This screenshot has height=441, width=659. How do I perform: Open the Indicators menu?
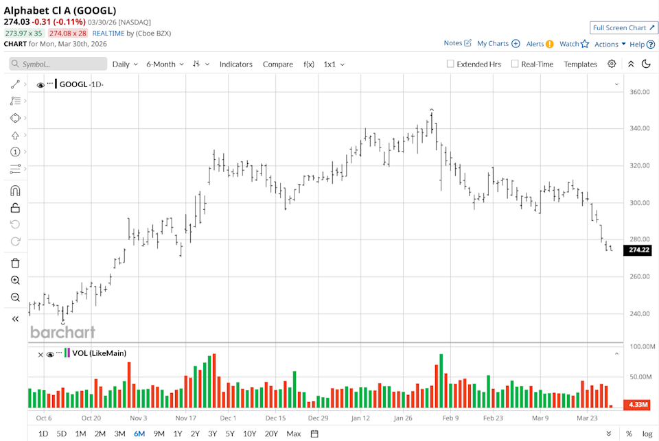tap(236, 64)
